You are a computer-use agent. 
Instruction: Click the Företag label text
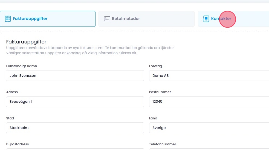[x=155, y=66]
